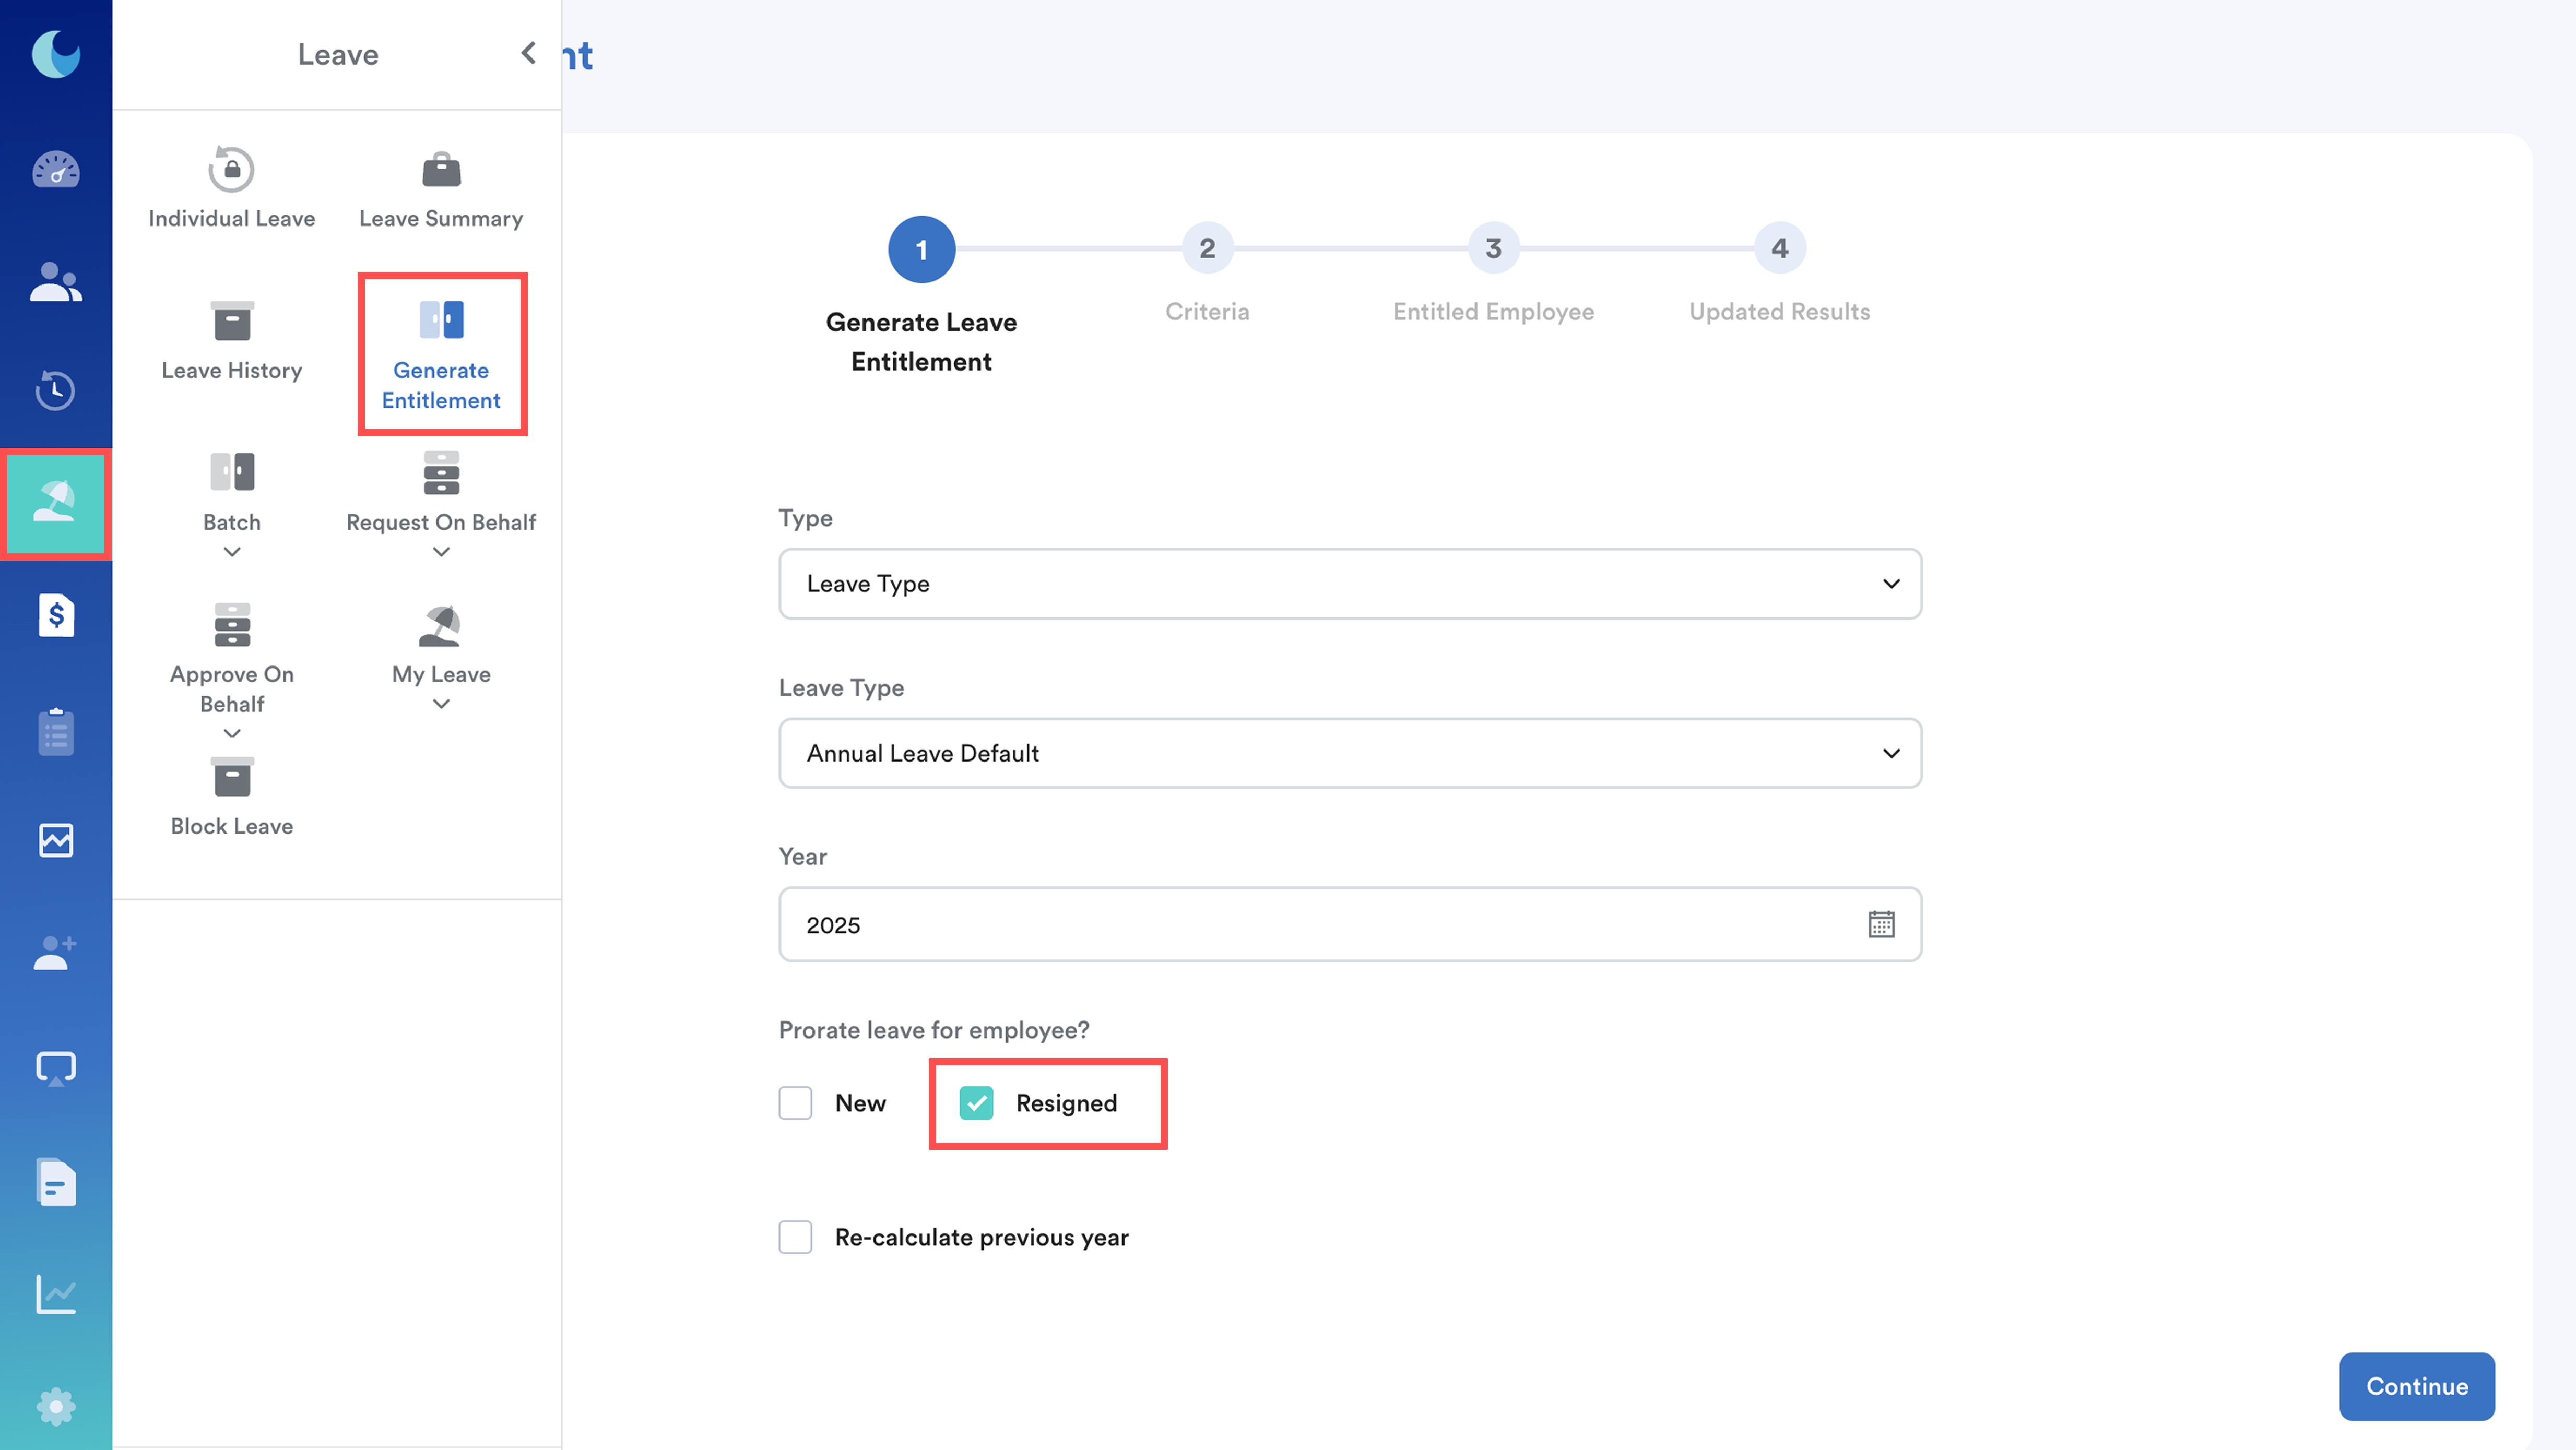Image resolution: width=2576 pixels, height=1450 pixels.
Task: Check the New prorate checkbox
Action: point(795,1103)
